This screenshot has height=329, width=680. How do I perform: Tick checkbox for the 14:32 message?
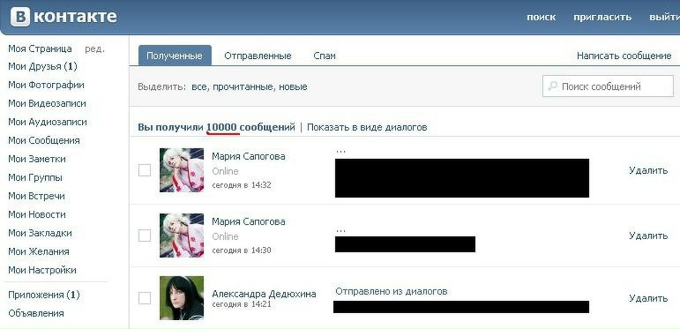144,170
